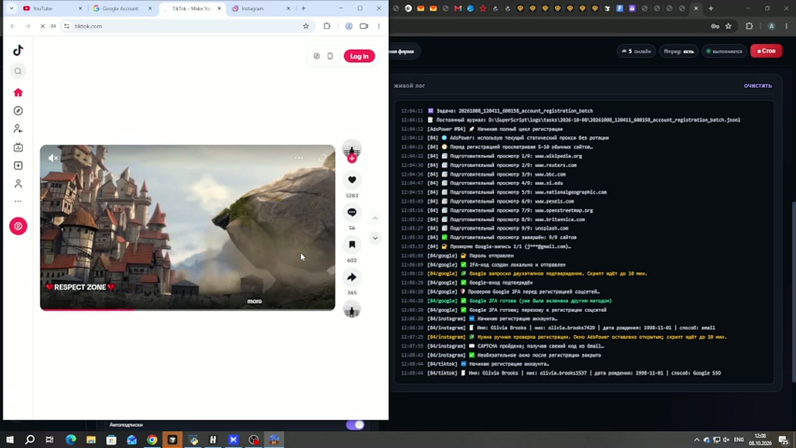
Task: Click the выполняется status pill
Action: [724, 51]
